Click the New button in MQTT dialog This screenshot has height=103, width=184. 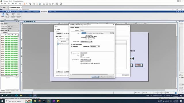tap(60, 72)
